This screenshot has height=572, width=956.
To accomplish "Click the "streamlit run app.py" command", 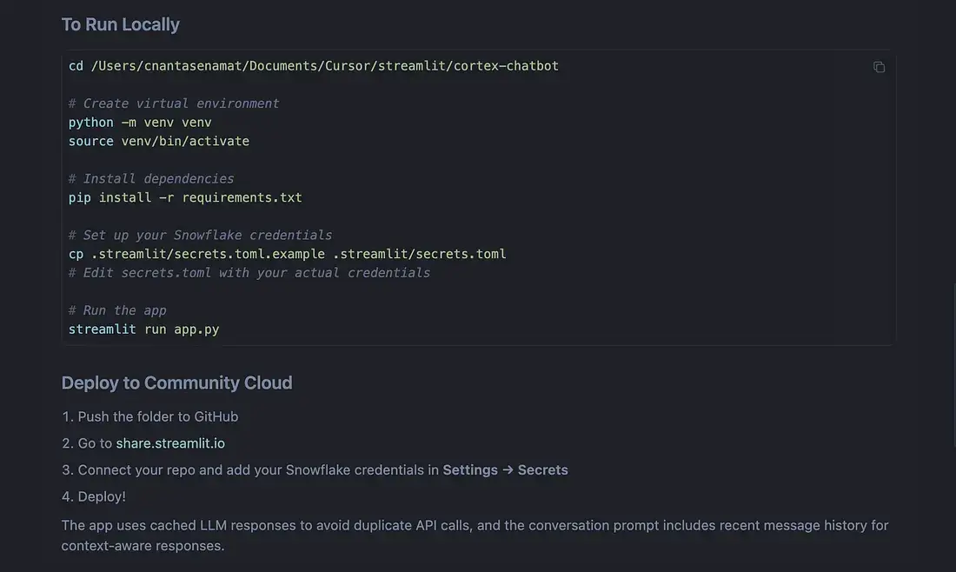I will tap(143, 329).
